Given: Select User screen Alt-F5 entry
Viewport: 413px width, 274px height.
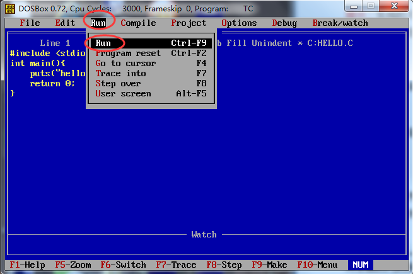Looking at the screenshot, I should pyautogui.click(x=151, y=93).
